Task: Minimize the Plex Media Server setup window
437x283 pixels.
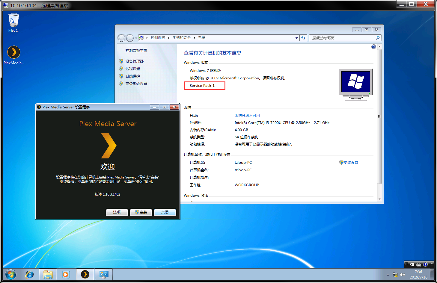Action: [x=155, y=107]
